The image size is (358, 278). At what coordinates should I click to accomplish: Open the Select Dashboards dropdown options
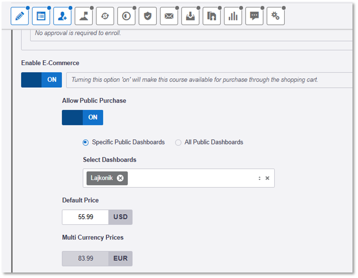point(259,178)
